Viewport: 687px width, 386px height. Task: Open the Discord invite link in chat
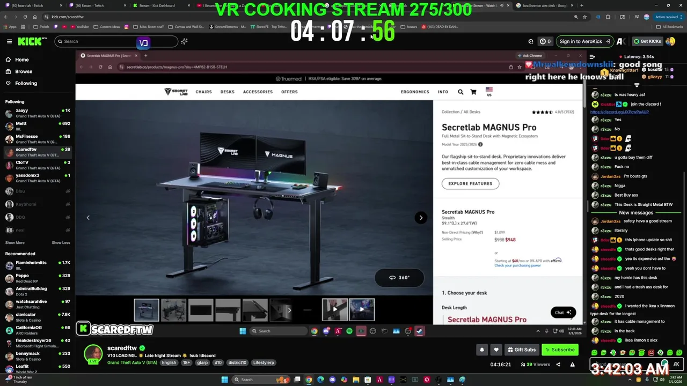point(619,112)
